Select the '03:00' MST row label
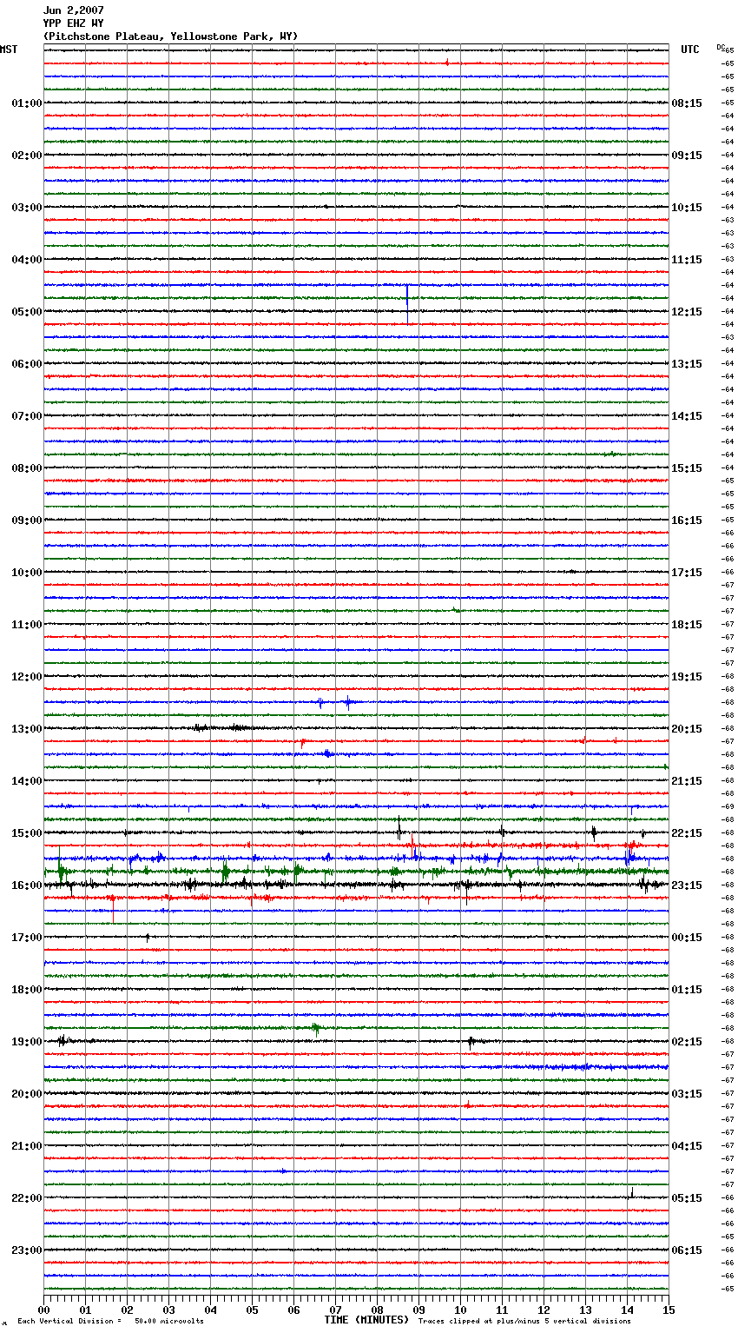The width and height of the screenshot is (738, 1333). [27, 208]
